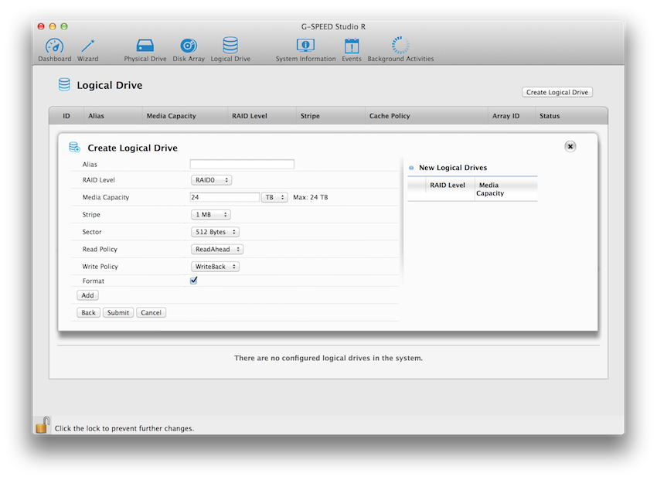Minimize the window with the yellow button
The height and width of the screenshot is (480, 657).
point(53,26)
